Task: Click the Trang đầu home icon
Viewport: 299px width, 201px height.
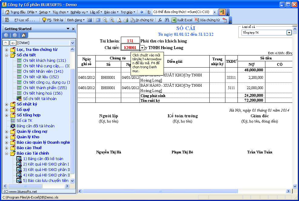Action: click(7, 12)
